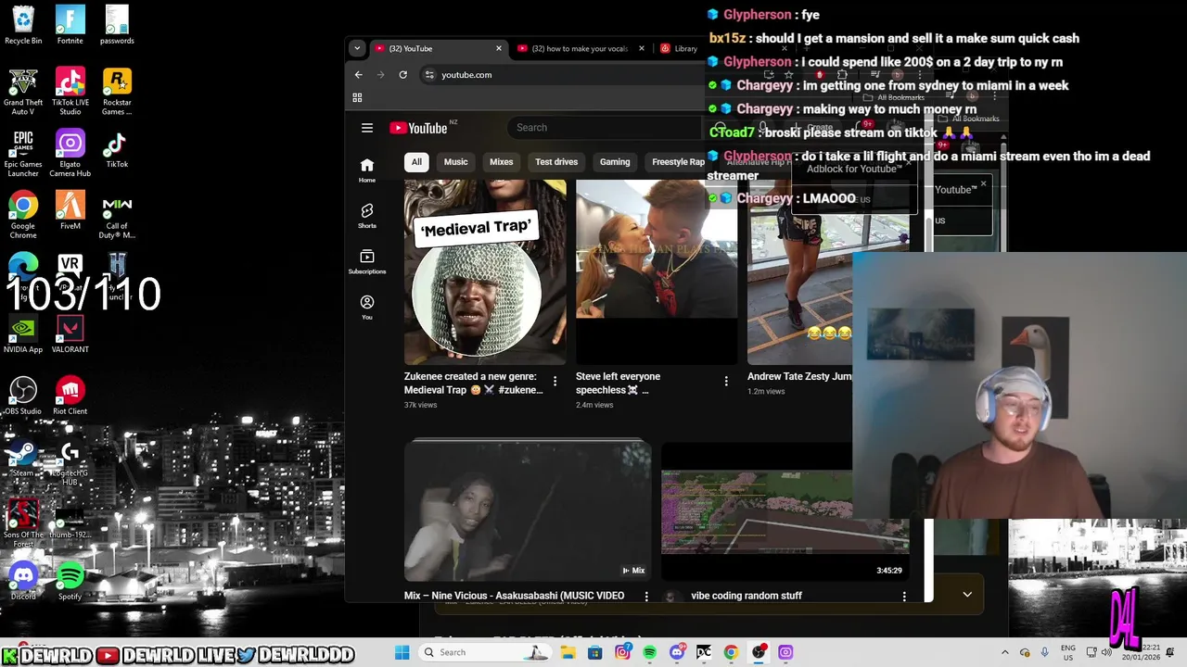Open the You page in sidebar
The width and height of the screenshot is (1187, 667).
tap(367, 307)
